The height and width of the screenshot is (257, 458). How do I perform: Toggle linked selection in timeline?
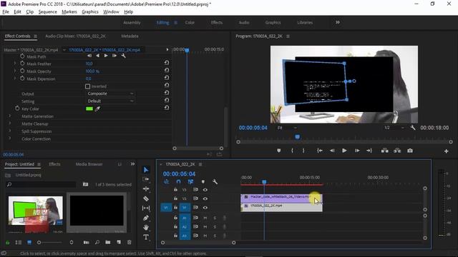(x=190, y=182)
